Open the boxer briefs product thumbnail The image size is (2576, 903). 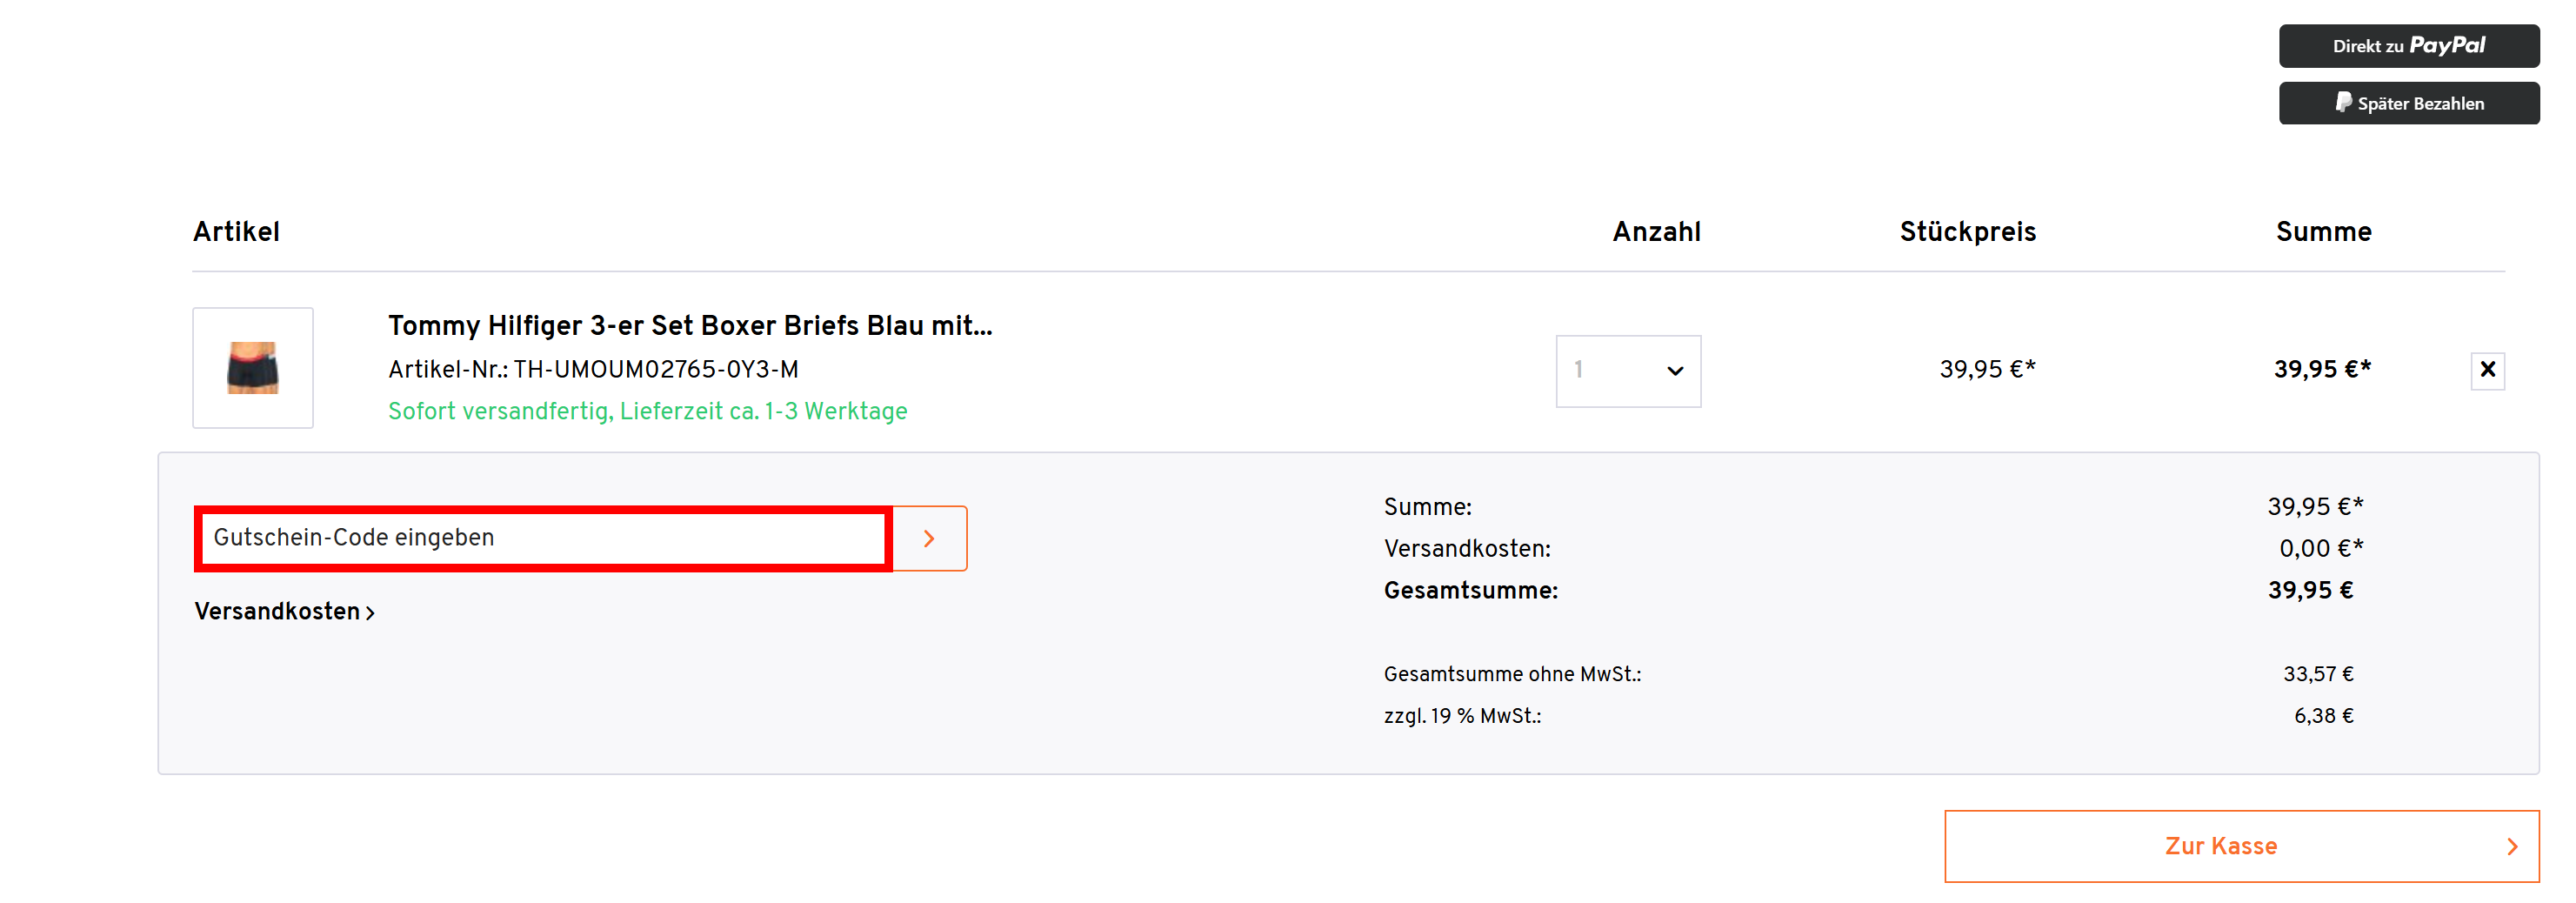tap(253, 368)
